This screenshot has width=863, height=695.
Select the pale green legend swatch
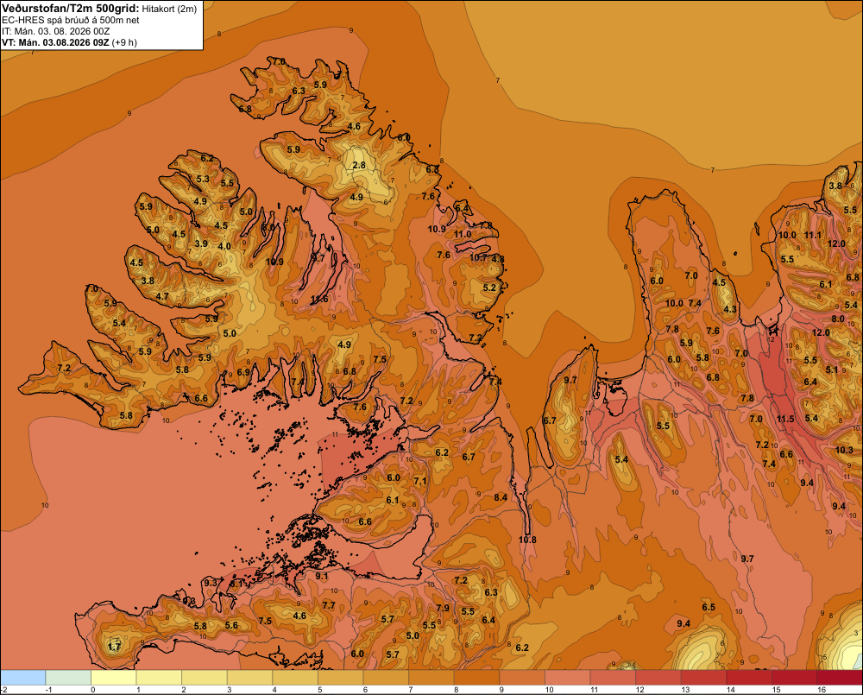pyautogui.click(x=68, y=678)
